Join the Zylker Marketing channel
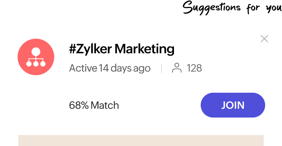Viewport: 282px width, 146px height. [233, 105]
